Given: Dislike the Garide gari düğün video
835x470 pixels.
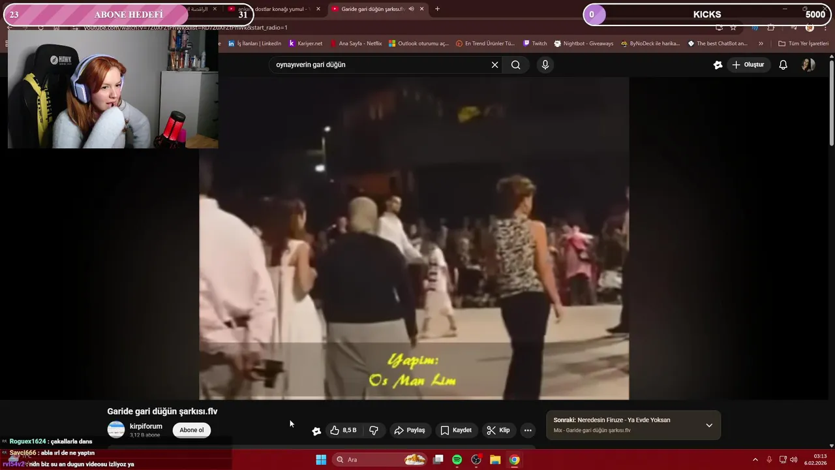Looking at the screenshot, I should pos(374,430).
